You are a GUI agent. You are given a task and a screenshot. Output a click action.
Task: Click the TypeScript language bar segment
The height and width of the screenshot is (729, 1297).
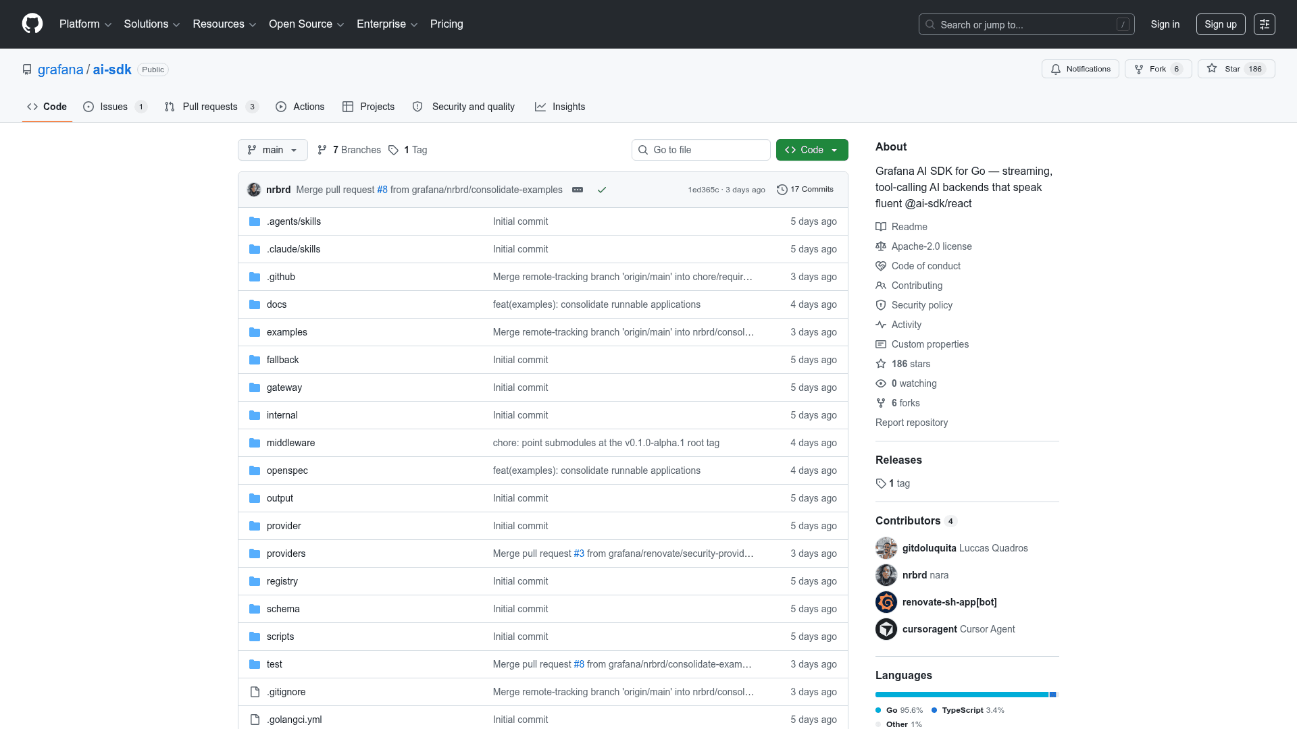[x=1052, y=695]
